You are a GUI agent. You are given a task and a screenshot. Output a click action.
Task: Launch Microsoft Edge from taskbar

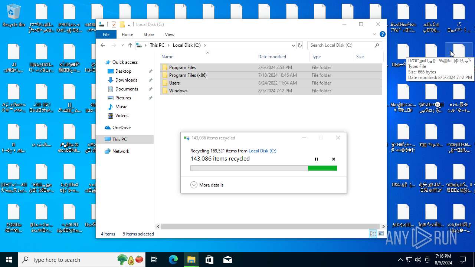[x=173, y=260]
